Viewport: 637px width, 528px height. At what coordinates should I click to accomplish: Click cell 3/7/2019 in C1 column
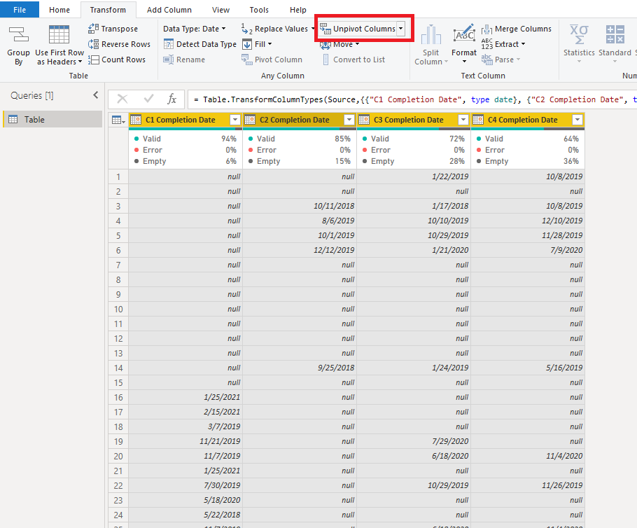pyautogui.click(x=185, y=426)
